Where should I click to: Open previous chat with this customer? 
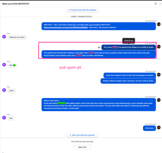pos(82,10)
